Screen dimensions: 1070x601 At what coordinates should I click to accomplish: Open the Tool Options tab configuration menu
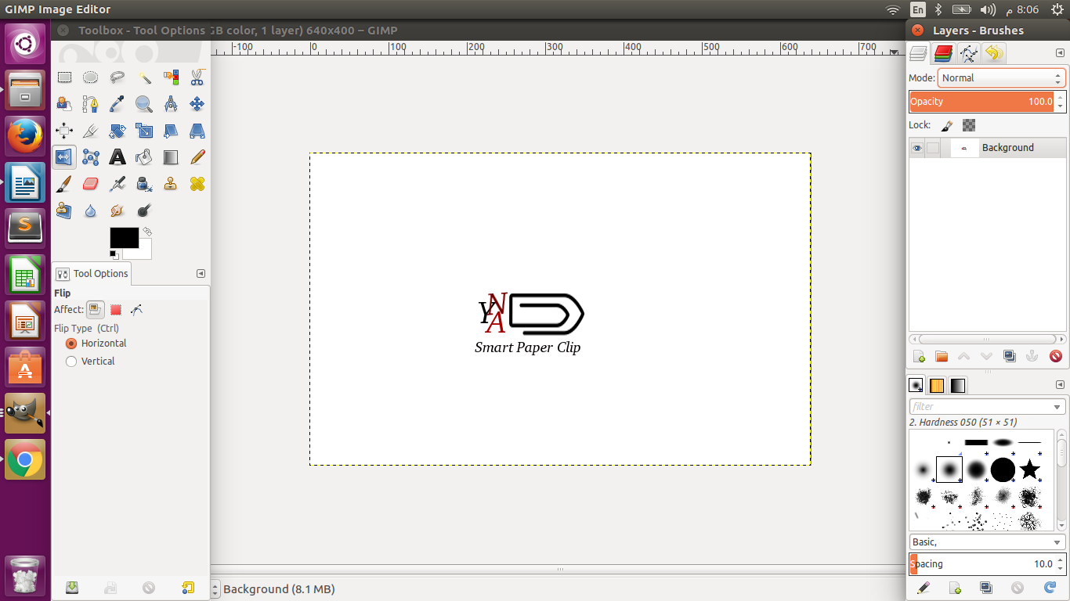click(201, 274)
